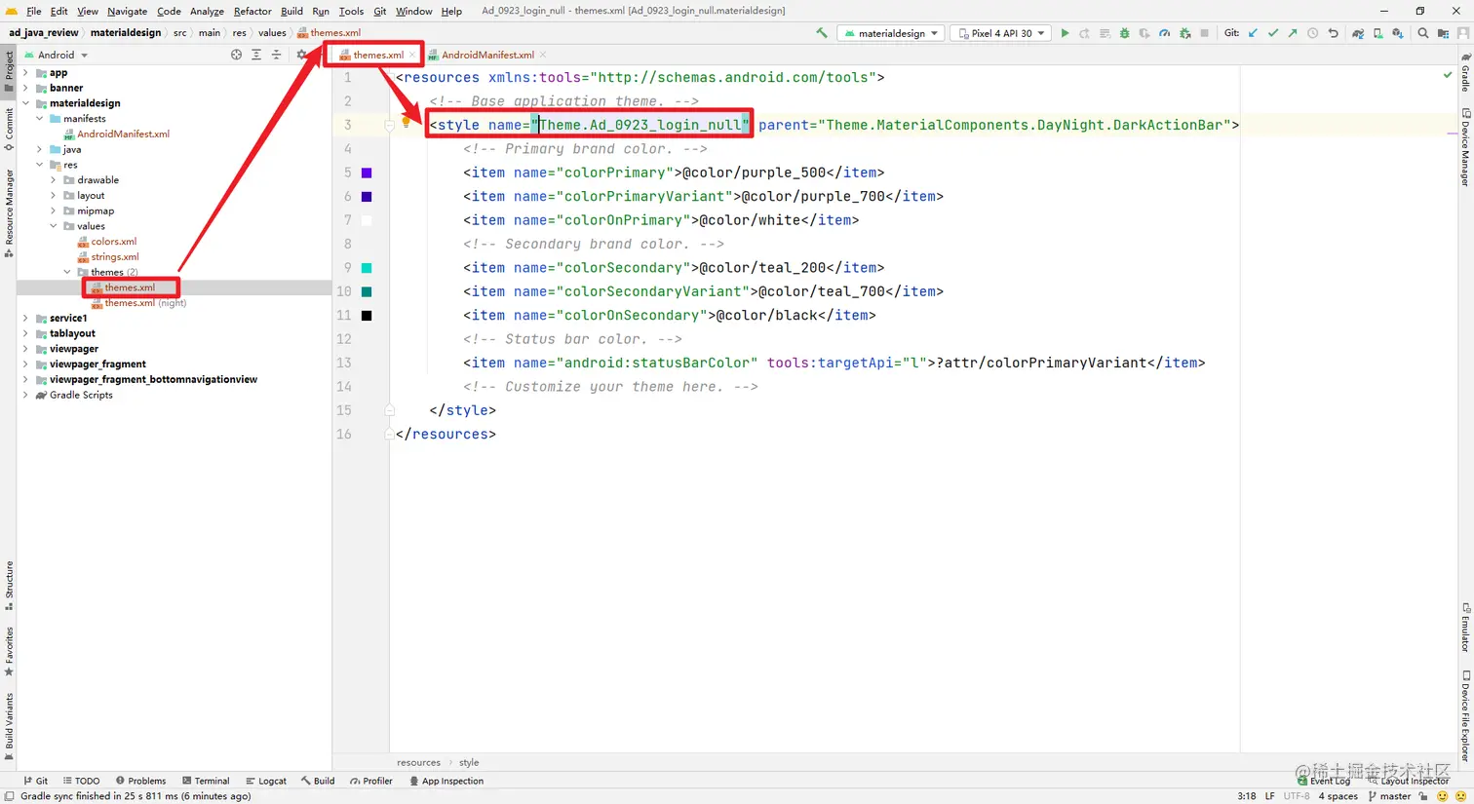1474x804 pixels.
Task: Click the Git Rollback undo icon
Action: click(1333, 33)
